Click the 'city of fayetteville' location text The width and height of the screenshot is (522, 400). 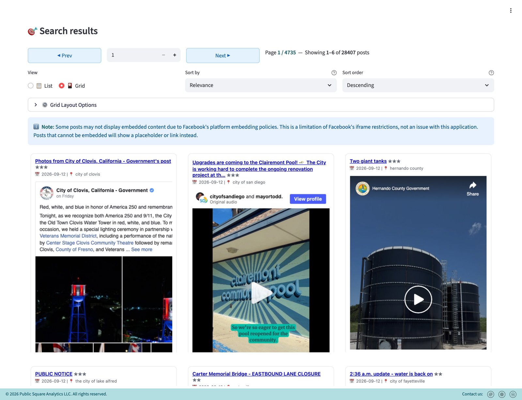[x=407, y=381]
